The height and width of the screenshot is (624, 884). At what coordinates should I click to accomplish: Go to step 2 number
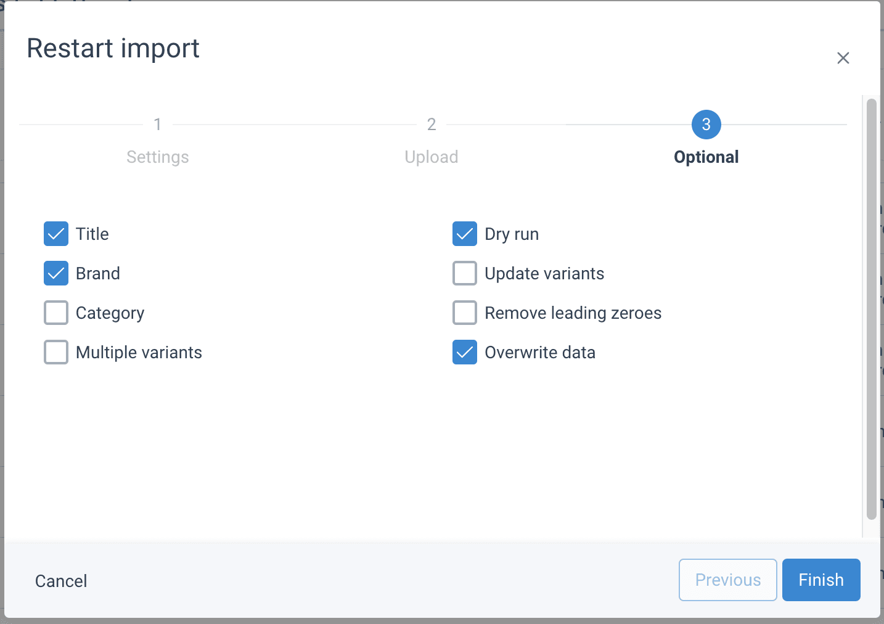pyautogui.click(x=432, y=125)
